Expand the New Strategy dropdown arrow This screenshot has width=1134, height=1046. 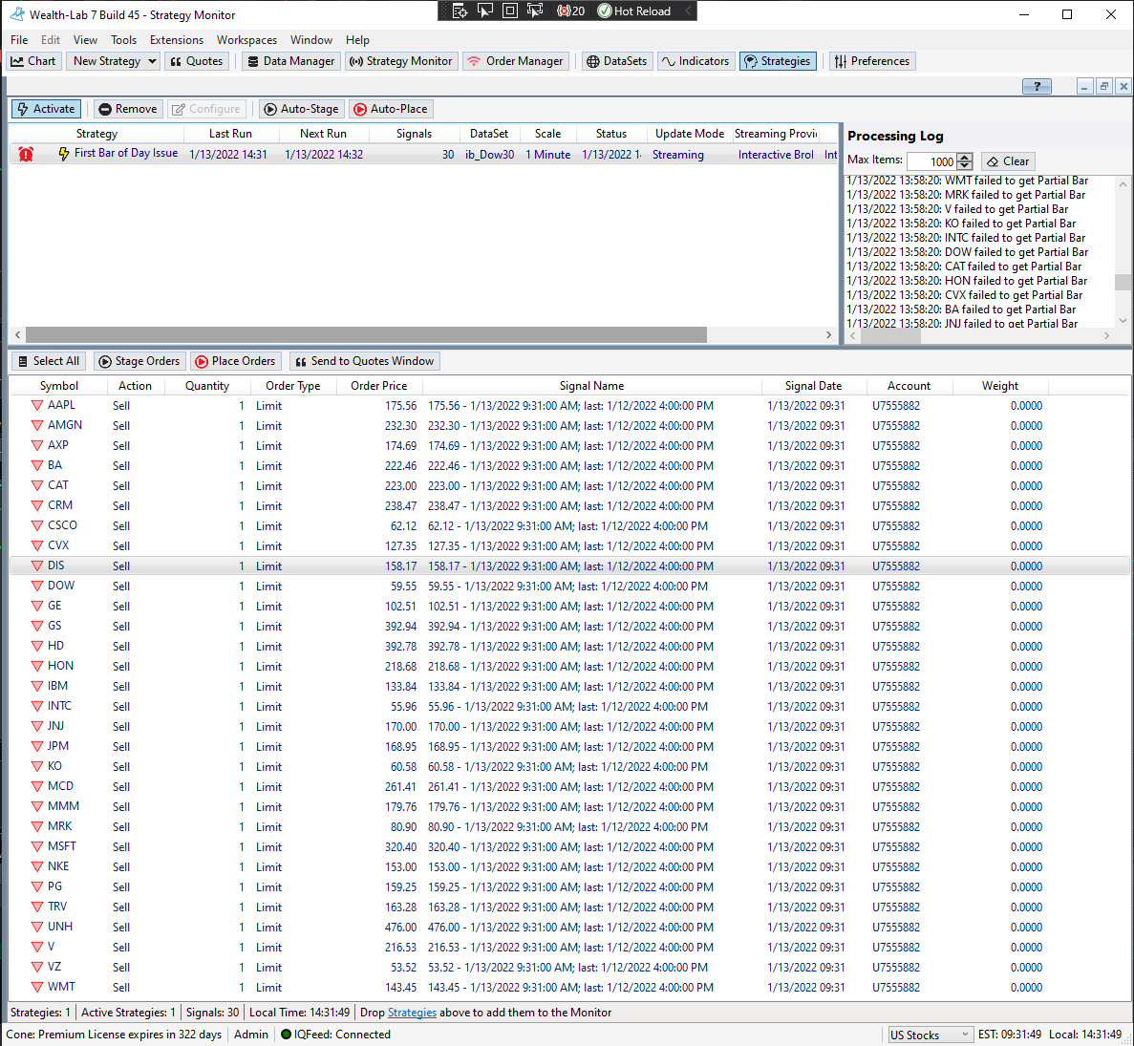(x=152, y=61)
